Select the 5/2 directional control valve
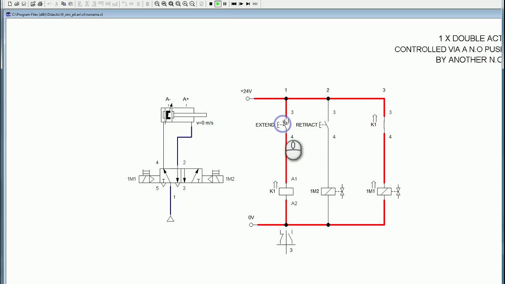 (181, 176)
